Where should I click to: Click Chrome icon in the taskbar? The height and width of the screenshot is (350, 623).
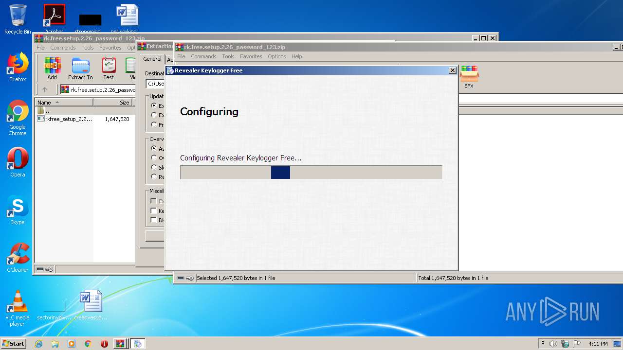(88, 344)
